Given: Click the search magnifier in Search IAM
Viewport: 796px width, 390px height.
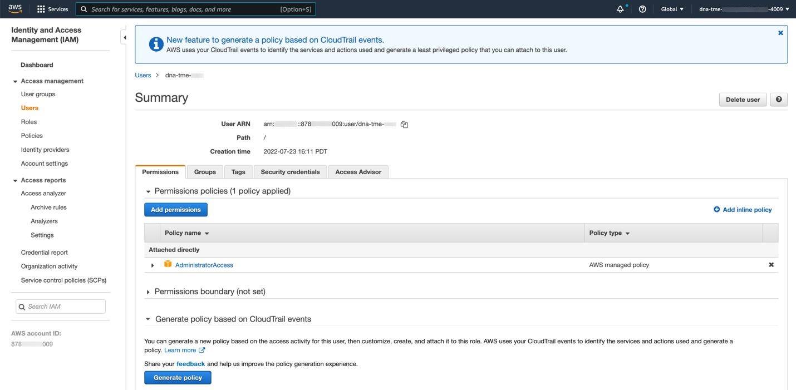Looking at the screenshot, I should [x=22, y=307].
